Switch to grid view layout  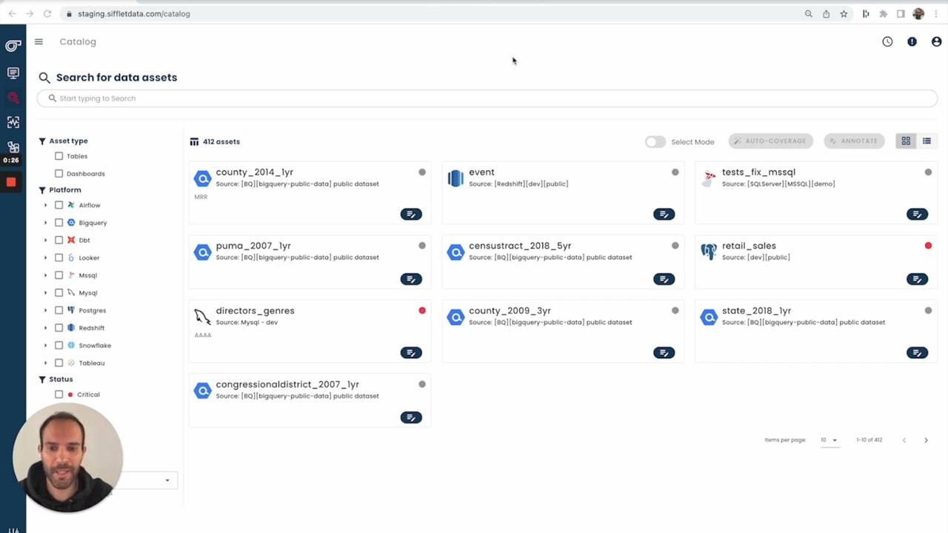pos(906,141)
